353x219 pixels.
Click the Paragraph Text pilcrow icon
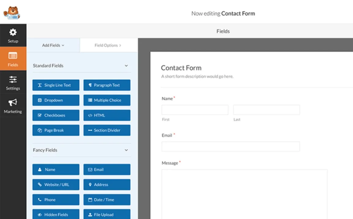(x=90, y=85)
